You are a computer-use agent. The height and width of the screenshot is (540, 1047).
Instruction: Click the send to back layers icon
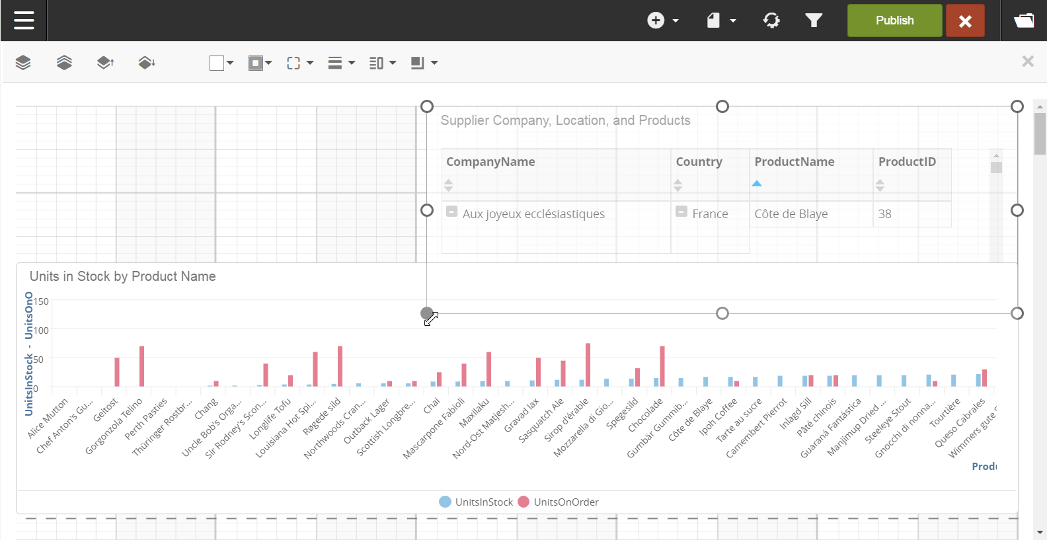(64, 63)
